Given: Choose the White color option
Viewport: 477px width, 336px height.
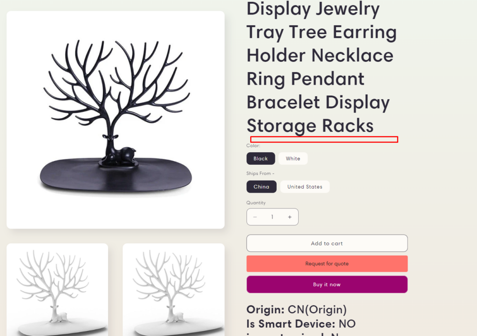Looking at the screenshot, I should click(x=293, y=159).
